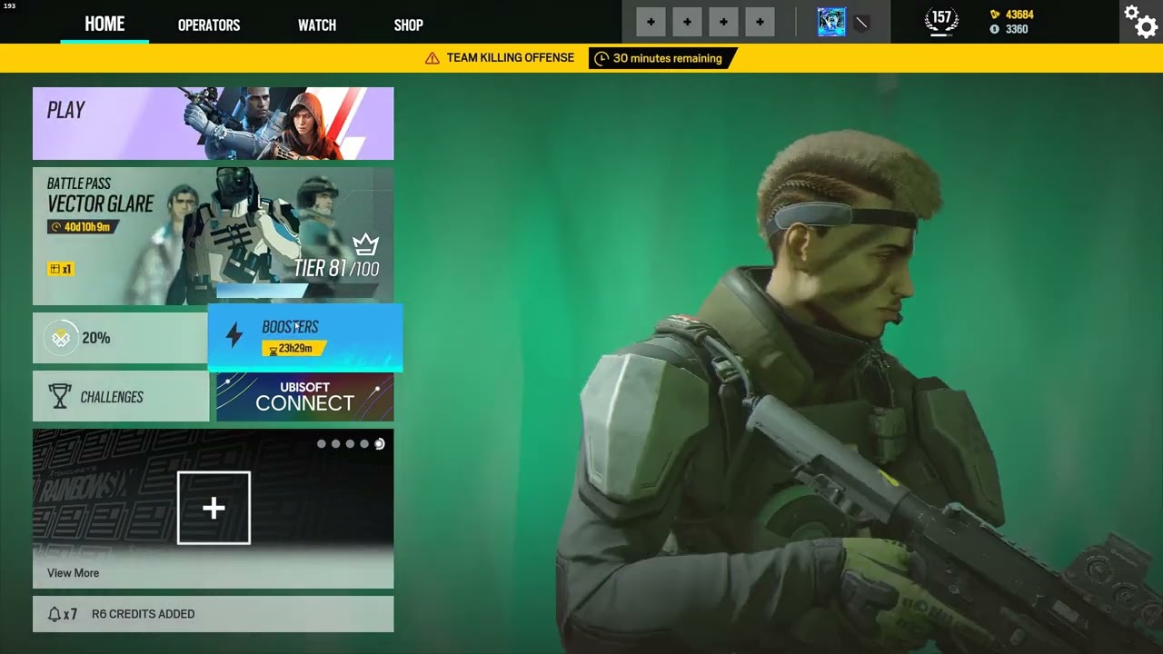1163x654 pixels.
Task: Select the first news carousel dot
Action: click(322, 444)
